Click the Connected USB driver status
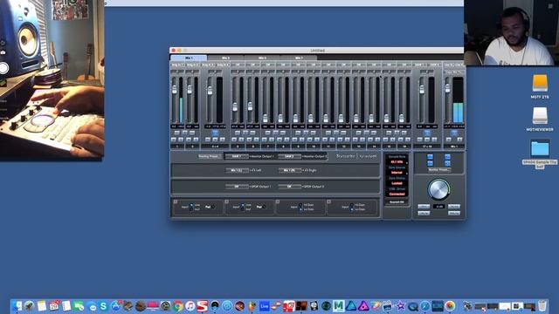This screenshot has width=559, height=314. tap(397, 194)
